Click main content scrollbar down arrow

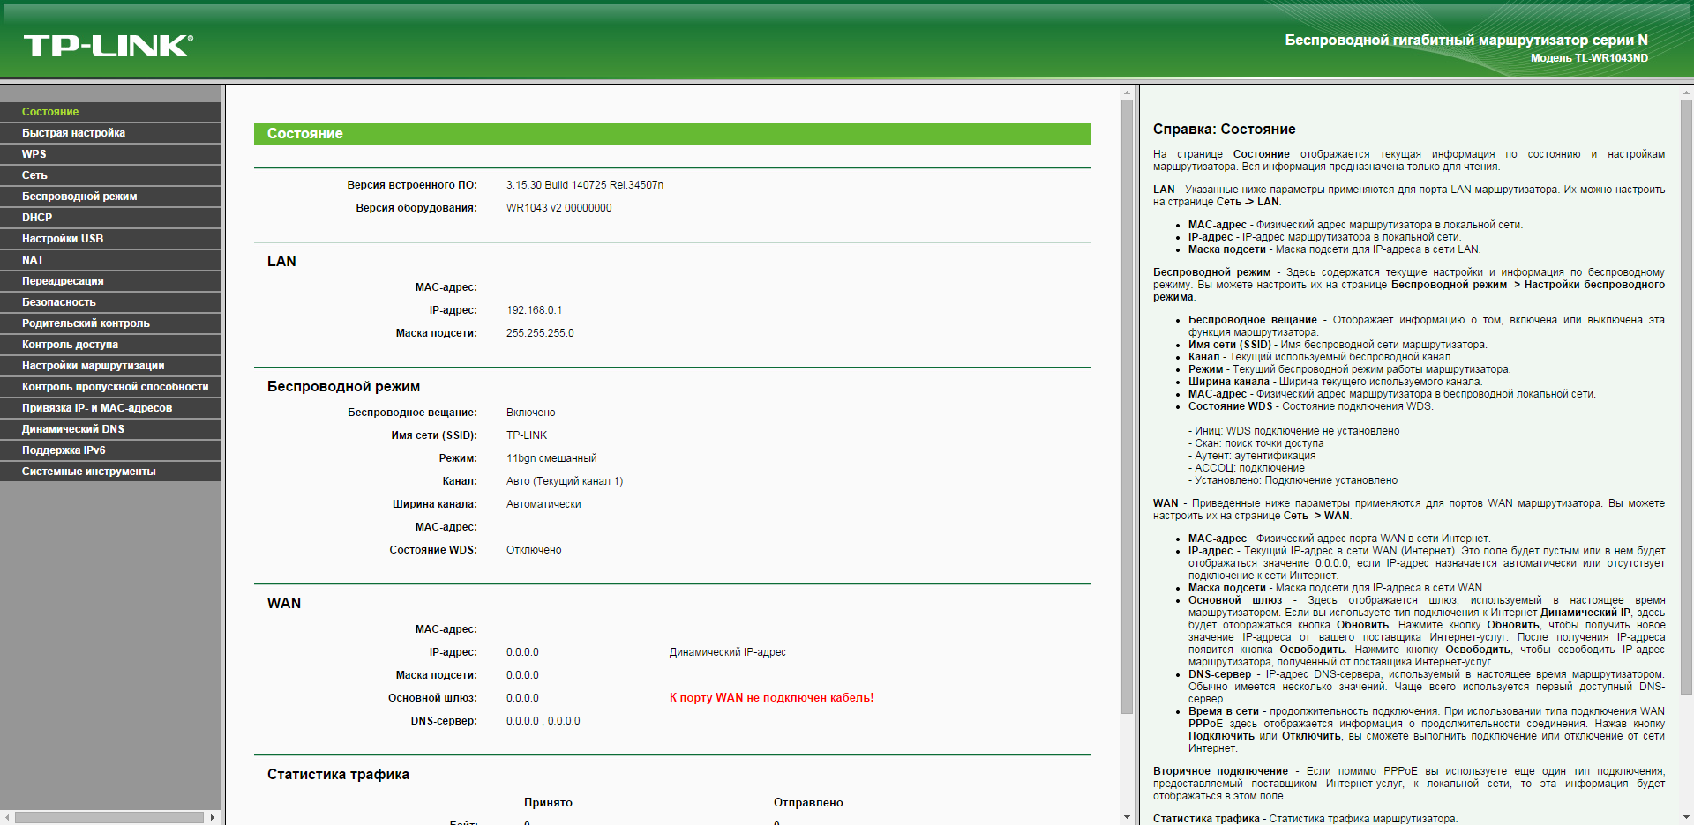pyautogui.click(x=1127, y=818)
